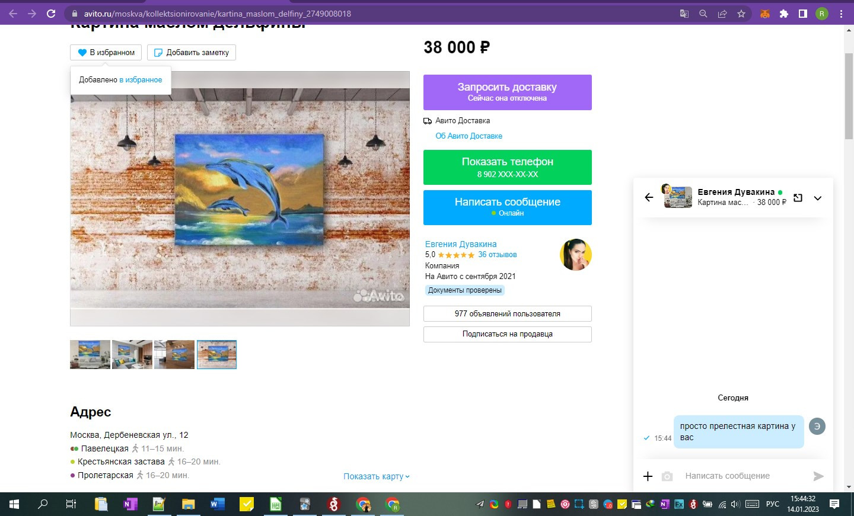
Task: Open the MetaMask fox extension
Action: tap(765, 13)
